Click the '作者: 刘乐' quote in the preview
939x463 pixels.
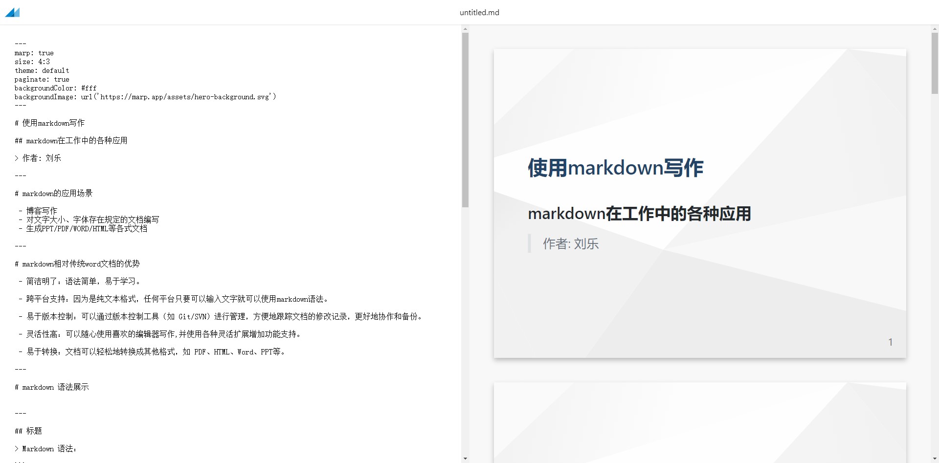(x=570, y=243)
